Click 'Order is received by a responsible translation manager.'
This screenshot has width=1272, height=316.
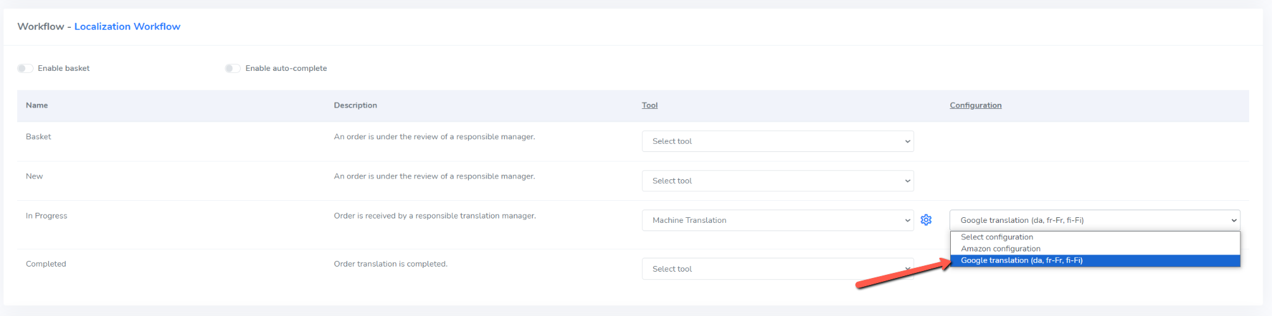pyautogui.click(x=435, y=216)
